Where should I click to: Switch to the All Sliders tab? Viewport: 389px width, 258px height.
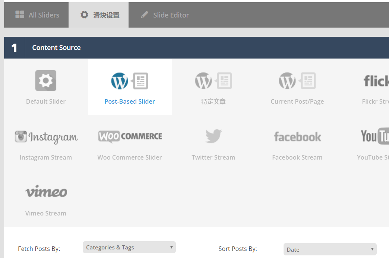click(x=37, y=15)
